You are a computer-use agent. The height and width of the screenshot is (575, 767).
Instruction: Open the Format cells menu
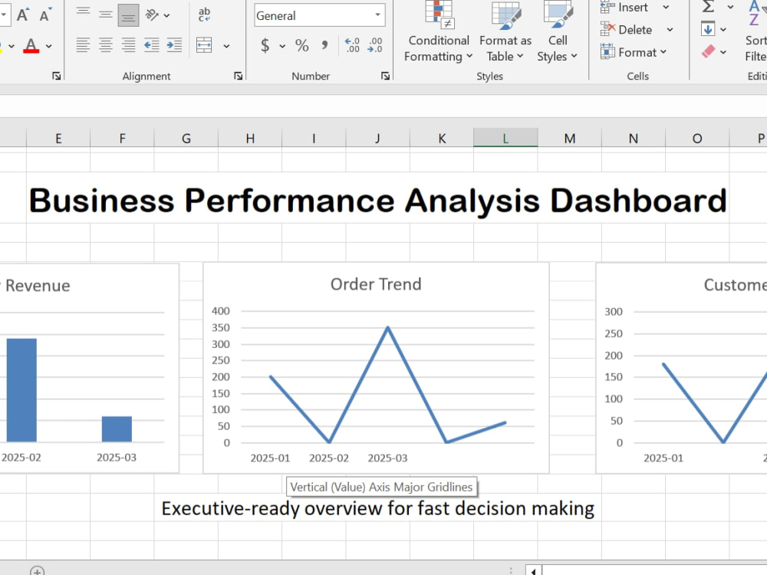[634, 52]
